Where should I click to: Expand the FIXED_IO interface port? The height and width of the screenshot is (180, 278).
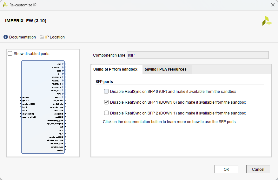63,67
